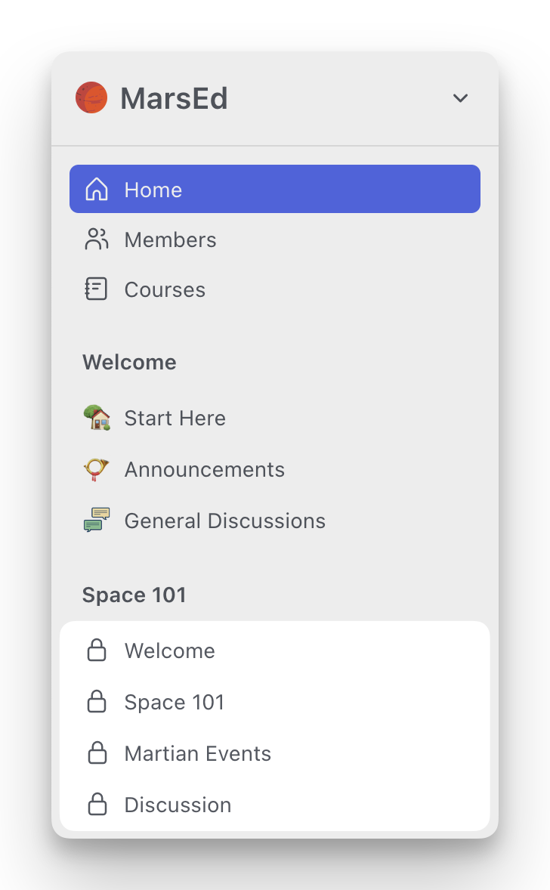
Task: Click the MarsEd planet logo
Action: [91, 97]
